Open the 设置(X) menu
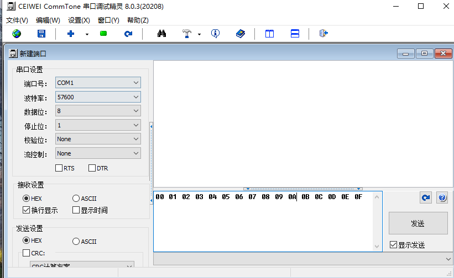This screenshot has width=454, height=278. click(79, 20)
